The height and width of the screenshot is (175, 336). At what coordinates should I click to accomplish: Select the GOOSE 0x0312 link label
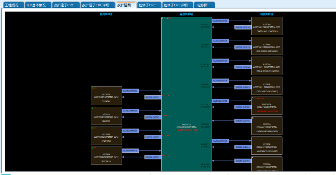pos(130,151)
